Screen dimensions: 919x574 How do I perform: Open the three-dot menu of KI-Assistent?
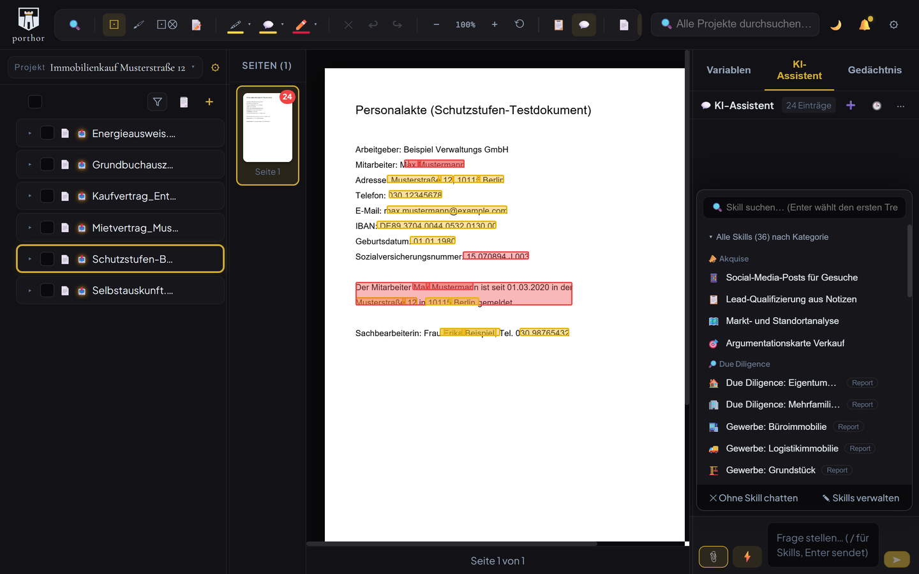[900, 106]
